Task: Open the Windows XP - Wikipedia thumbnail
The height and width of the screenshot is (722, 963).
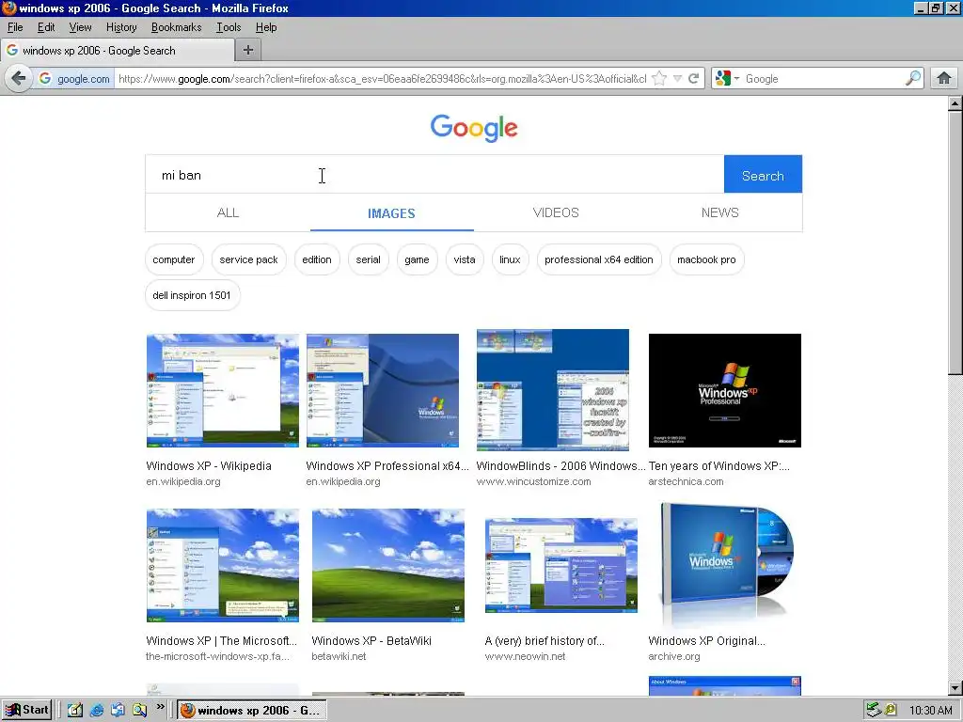Action: click(x=223, y=390)
